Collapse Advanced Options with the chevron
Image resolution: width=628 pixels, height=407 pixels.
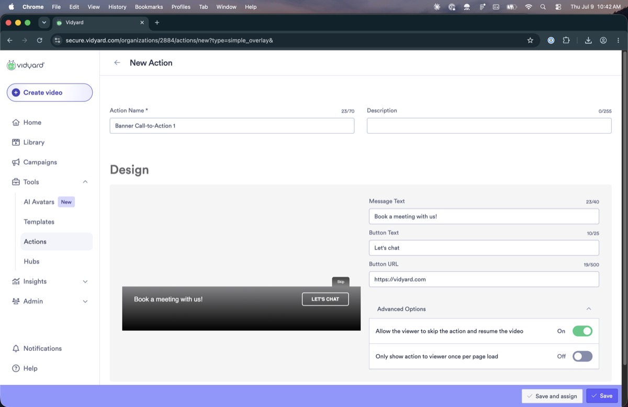[589, 309]
